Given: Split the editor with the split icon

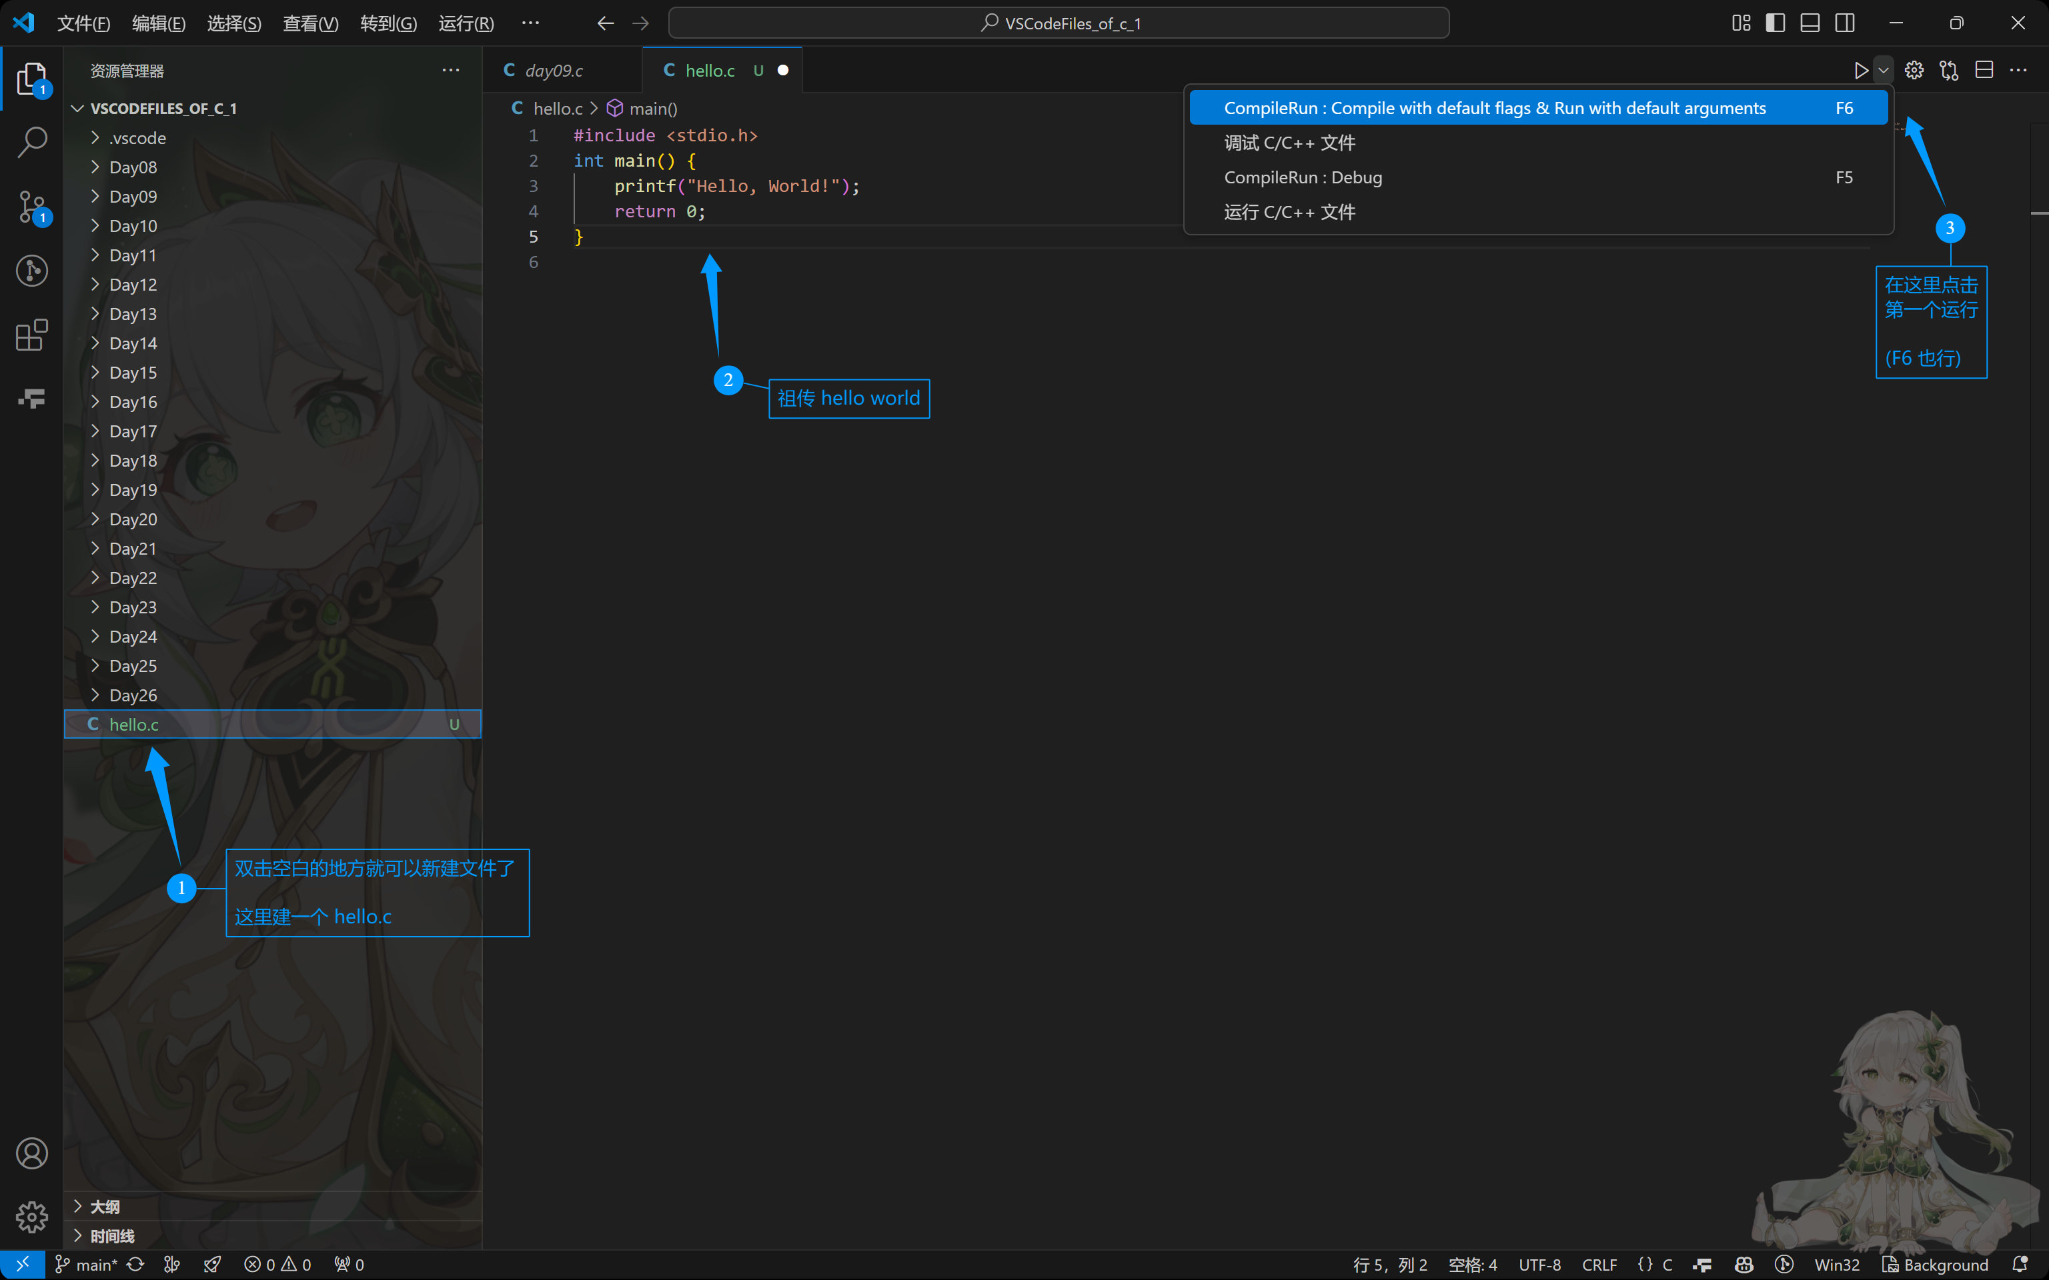Looking at the screenshot, I should (1984, 70).
